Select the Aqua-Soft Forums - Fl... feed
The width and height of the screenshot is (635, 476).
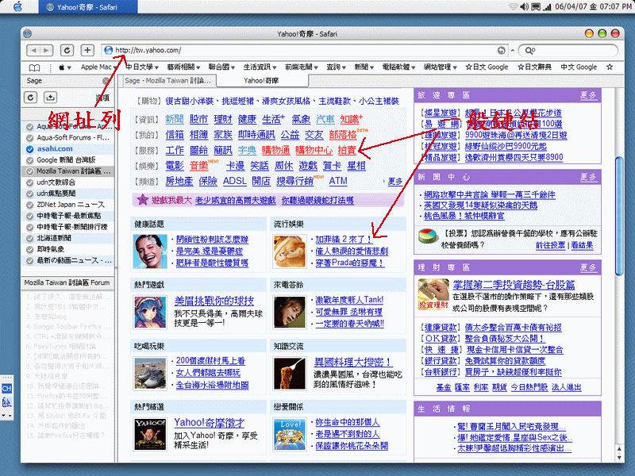pyautogui.click(x=67, y=138)
